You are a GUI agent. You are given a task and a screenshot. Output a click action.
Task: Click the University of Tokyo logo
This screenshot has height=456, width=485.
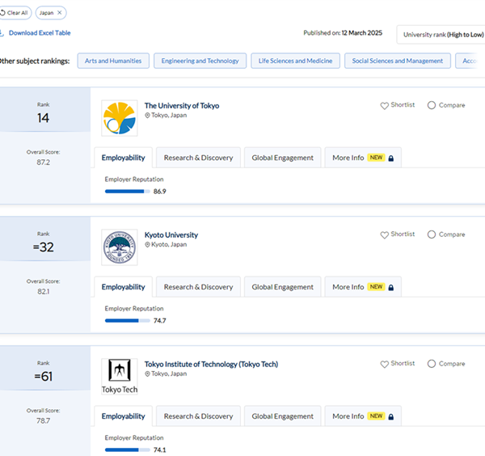(x=120, y=118)
